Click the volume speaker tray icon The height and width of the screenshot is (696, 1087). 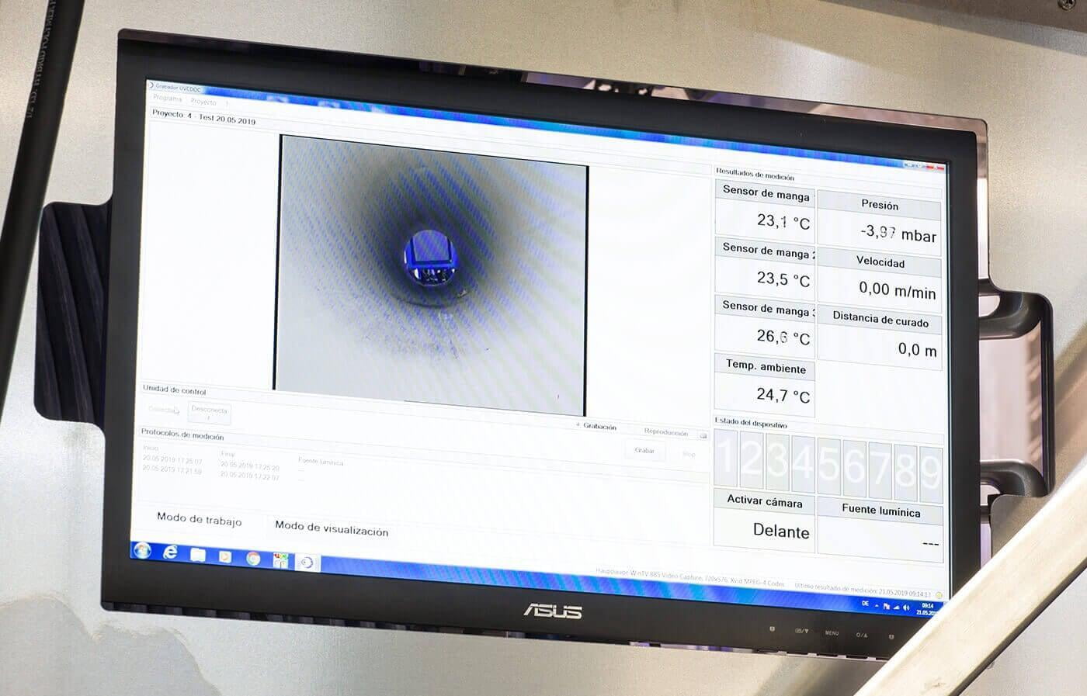906,608
